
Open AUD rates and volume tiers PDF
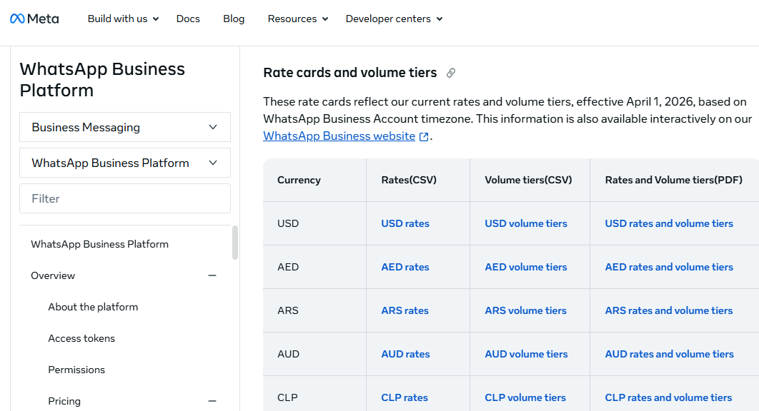coord(670,355)
